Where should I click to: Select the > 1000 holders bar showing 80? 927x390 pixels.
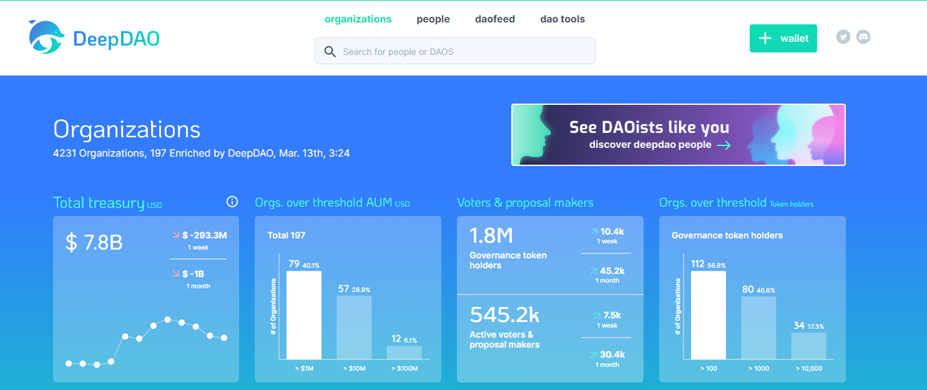[758, 328]
